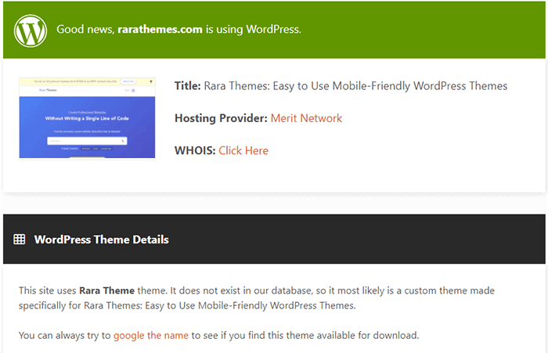Follow the google the name link
The image size is (548, 353).
pyautogui.click(x=150, y=336)
